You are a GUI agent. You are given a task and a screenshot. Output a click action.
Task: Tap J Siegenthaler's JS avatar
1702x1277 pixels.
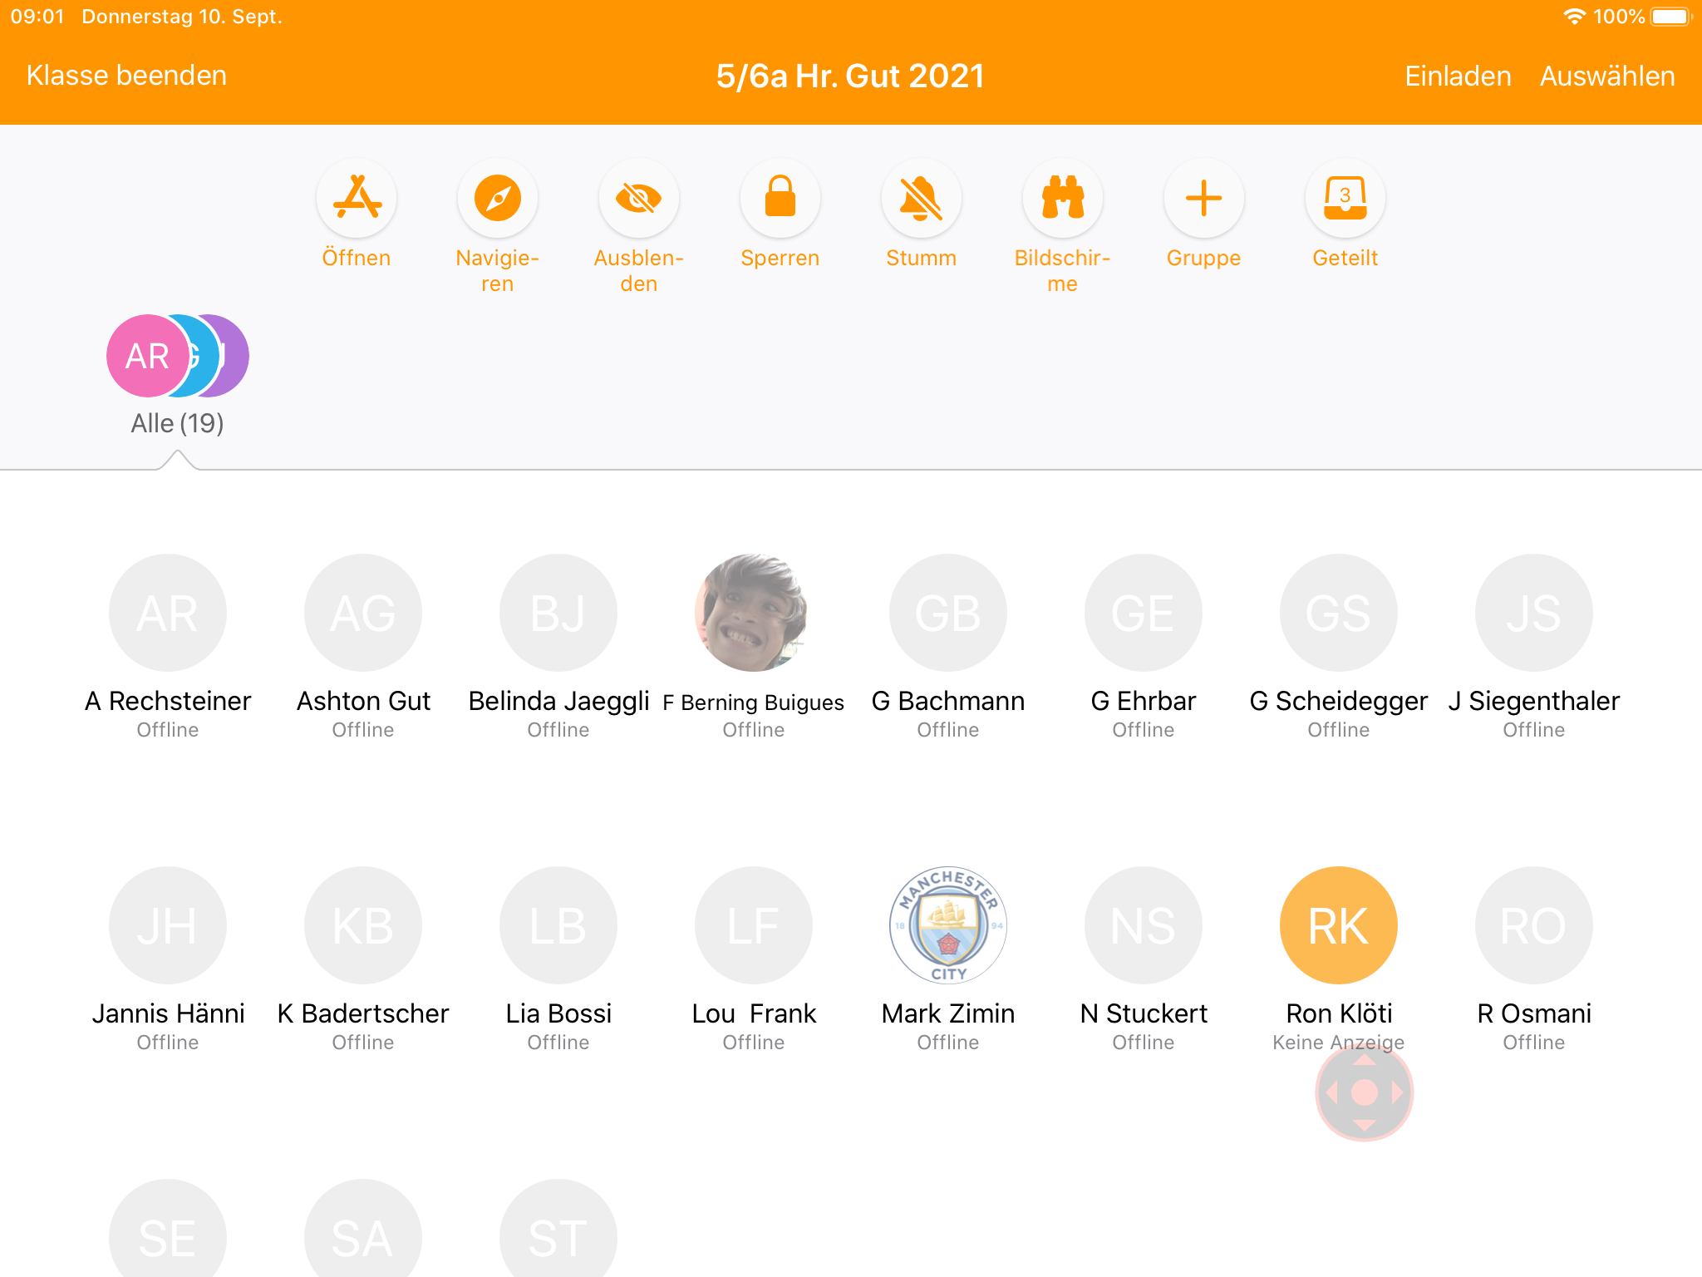tap(1533, 613)
